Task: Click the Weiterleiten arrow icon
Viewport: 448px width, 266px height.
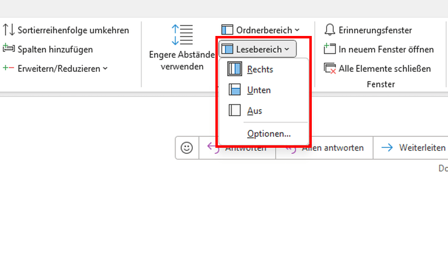Action: click(387, 148)
